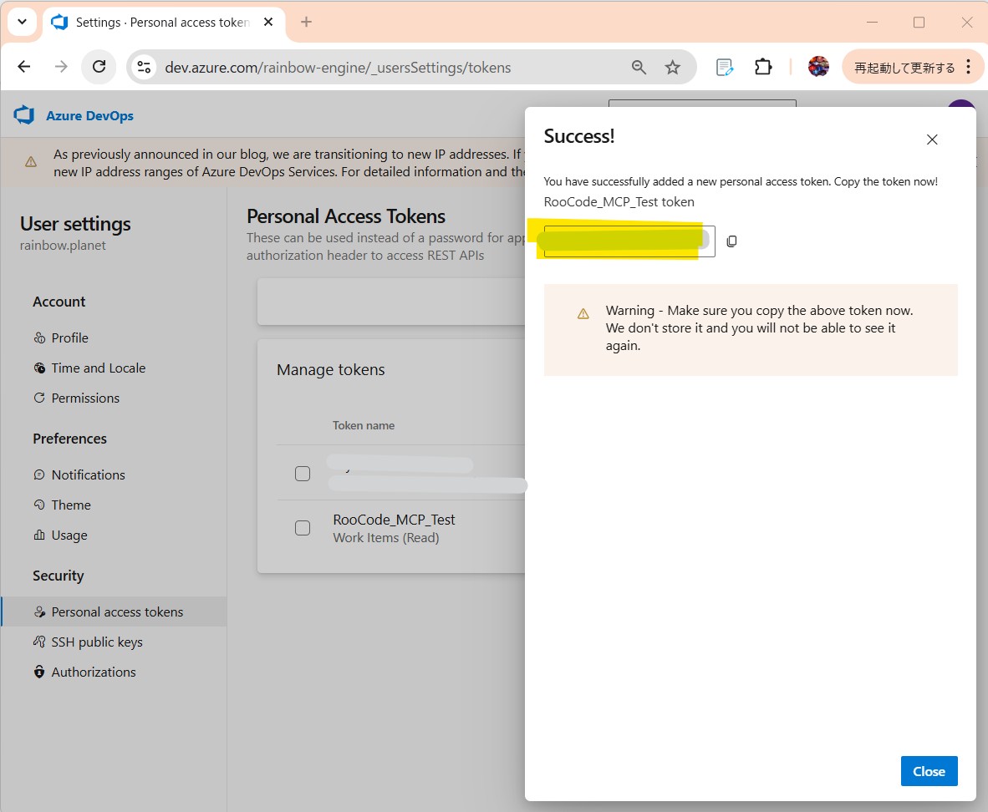988x812 pixels.
Task: Select the Settings Personal access tokens tab
Action: [163, 22]
